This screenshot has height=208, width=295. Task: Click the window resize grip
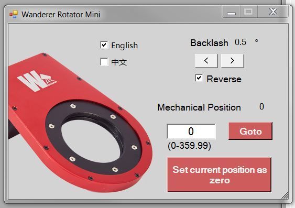pos(285,195)
